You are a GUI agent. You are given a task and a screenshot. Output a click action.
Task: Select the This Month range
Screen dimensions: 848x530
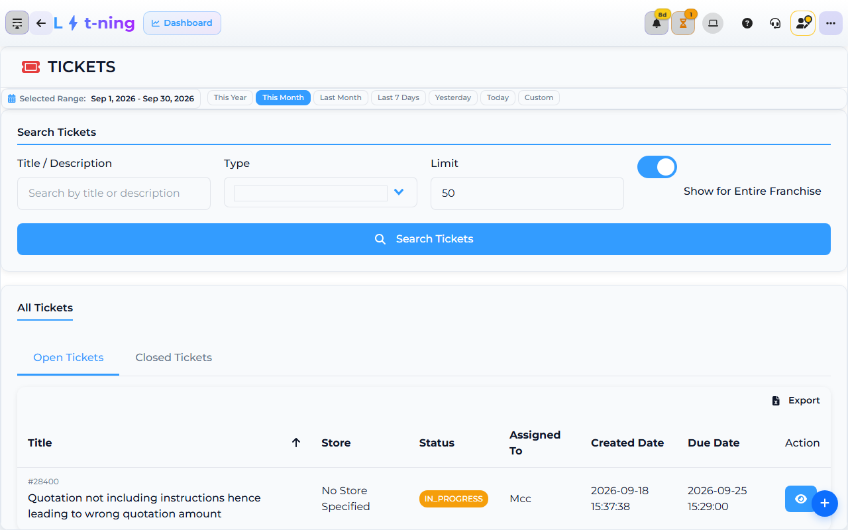[283, 98]
